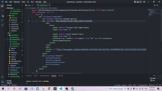
Task: Open the Extensions view
Action: [x=2, y=25]
